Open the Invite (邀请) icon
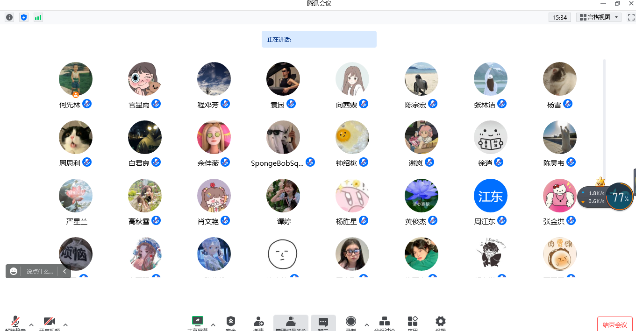 click(258, 322)
